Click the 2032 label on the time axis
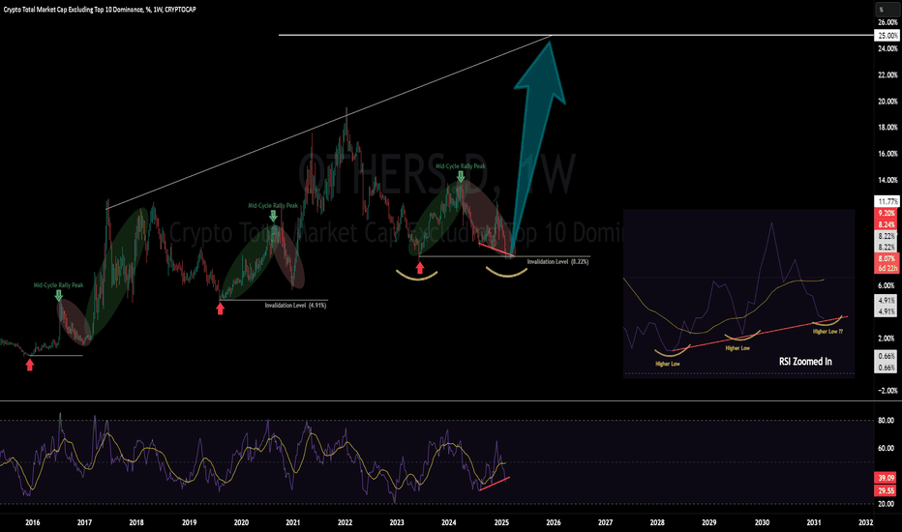902x532 pixels. coord(866,522)
